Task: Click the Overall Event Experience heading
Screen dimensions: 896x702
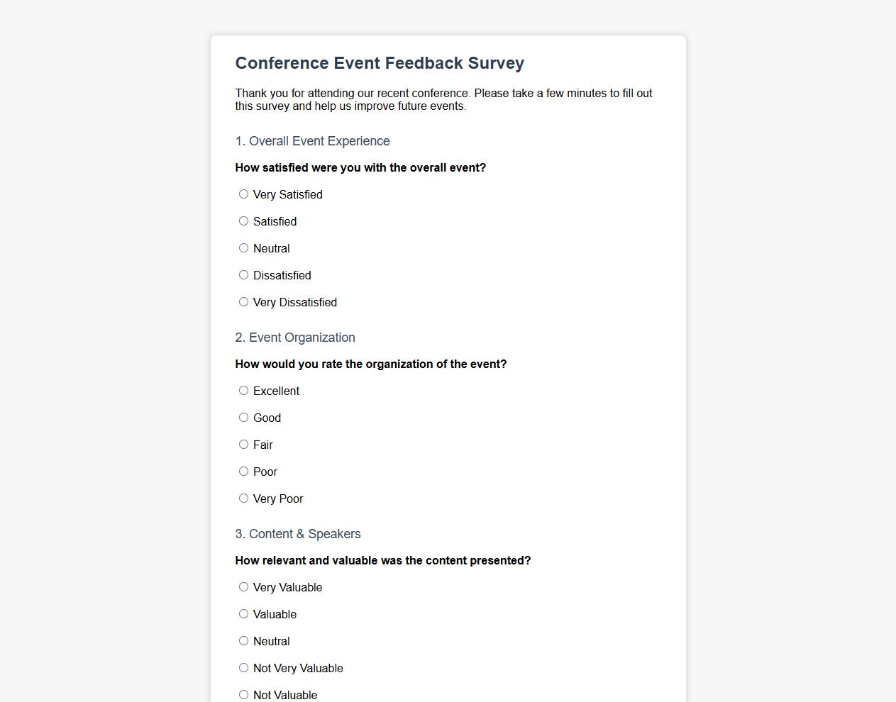Action: pos(312,140)
